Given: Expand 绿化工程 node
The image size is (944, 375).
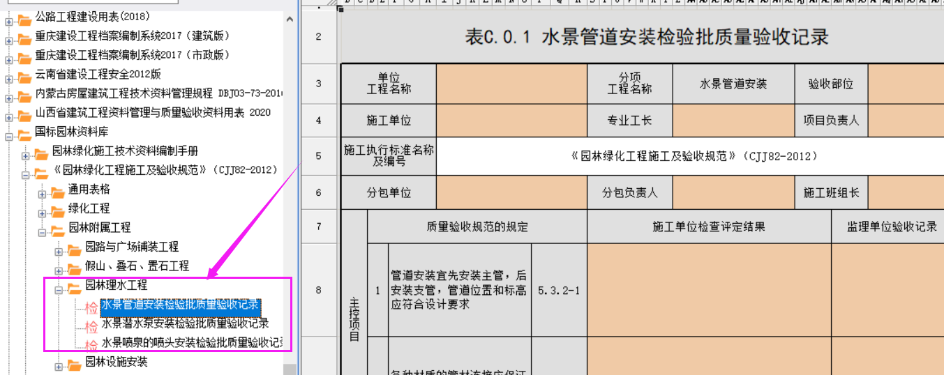Looking at the screenshot, I should click(x=43, y=213).
